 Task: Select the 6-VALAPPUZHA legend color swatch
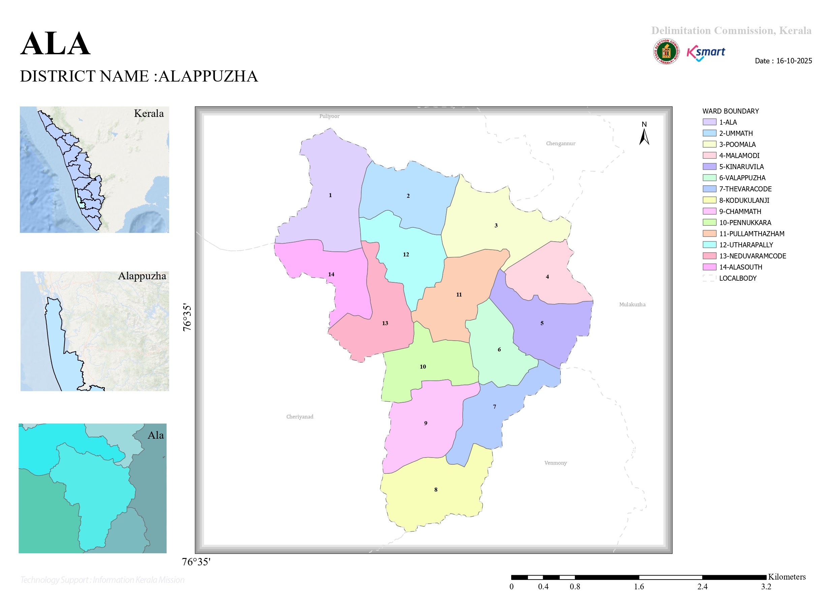[x=709, y=178]
